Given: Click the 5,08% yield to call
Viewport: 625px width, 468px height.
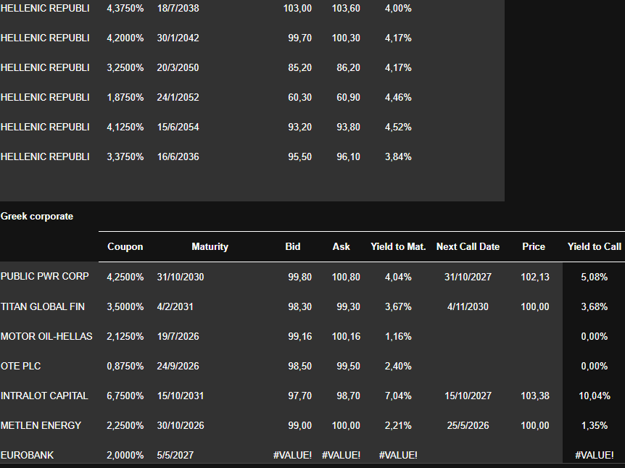Looking at the screenshot, I should coord(595,277).
